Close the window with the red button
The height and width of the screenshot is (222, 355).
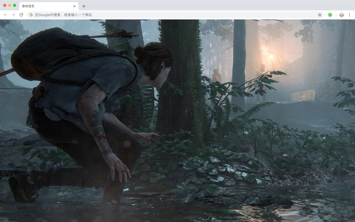click(5, 5)
